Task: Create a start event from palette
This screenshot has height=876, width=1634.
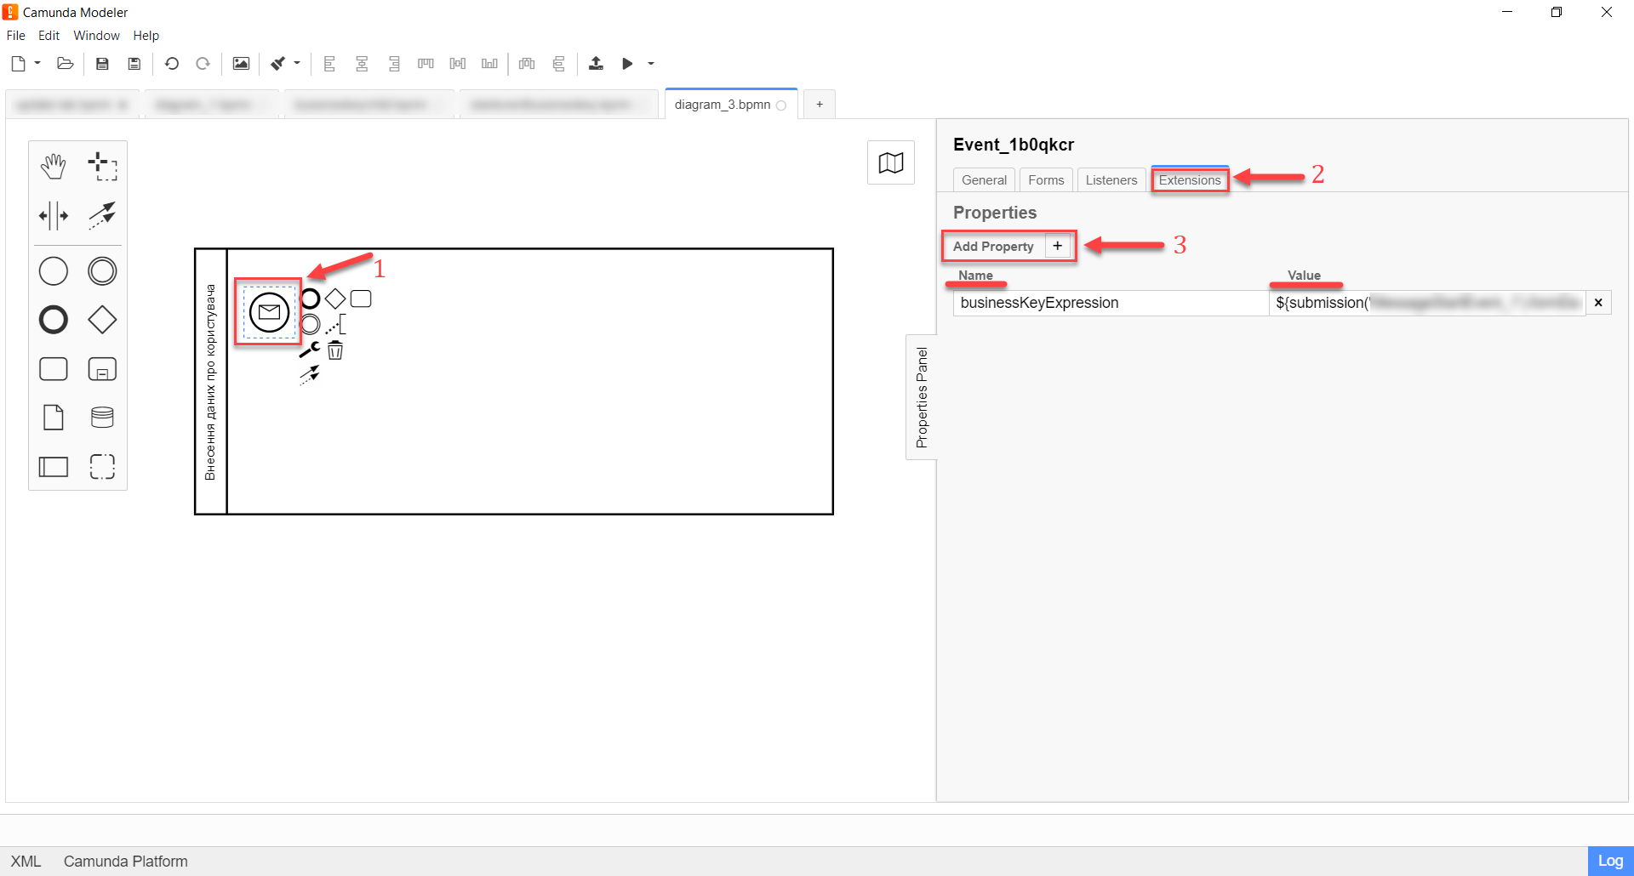Action: (54, 271)
